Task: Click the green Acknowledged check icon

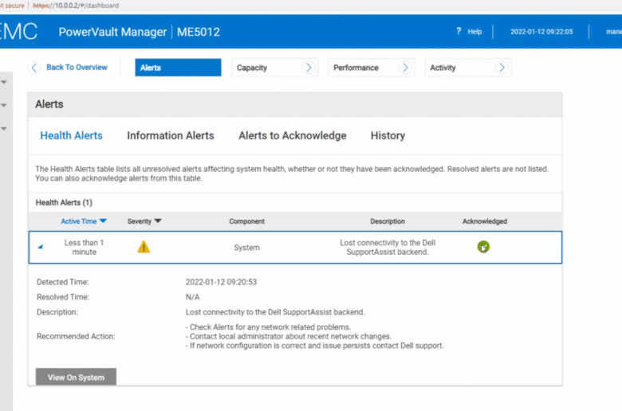Action: tap(483, 247)
